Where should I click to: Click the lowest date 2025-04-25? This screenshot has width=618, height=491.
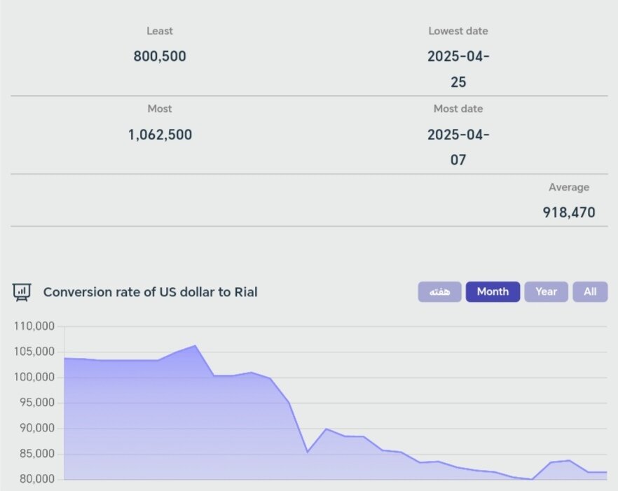(x=458, y=69)
